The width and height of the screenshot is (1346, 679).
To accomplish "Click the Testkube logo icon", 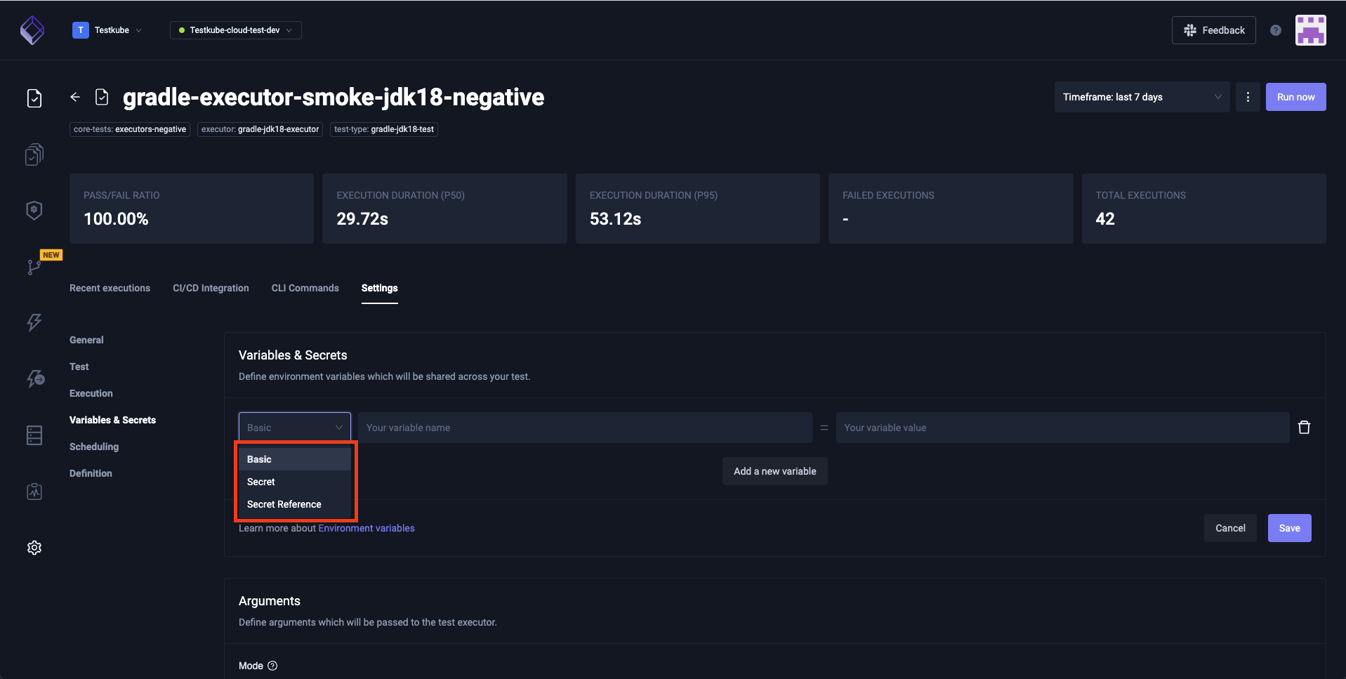I will pyautogui.click(x=32, y=30).
